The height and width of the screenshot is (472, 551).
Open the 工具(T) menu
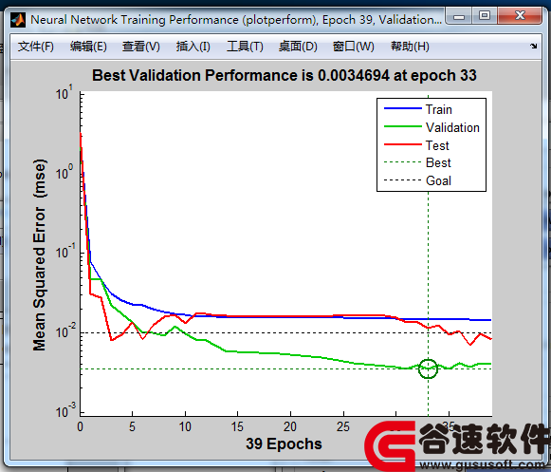click(245, 47)
